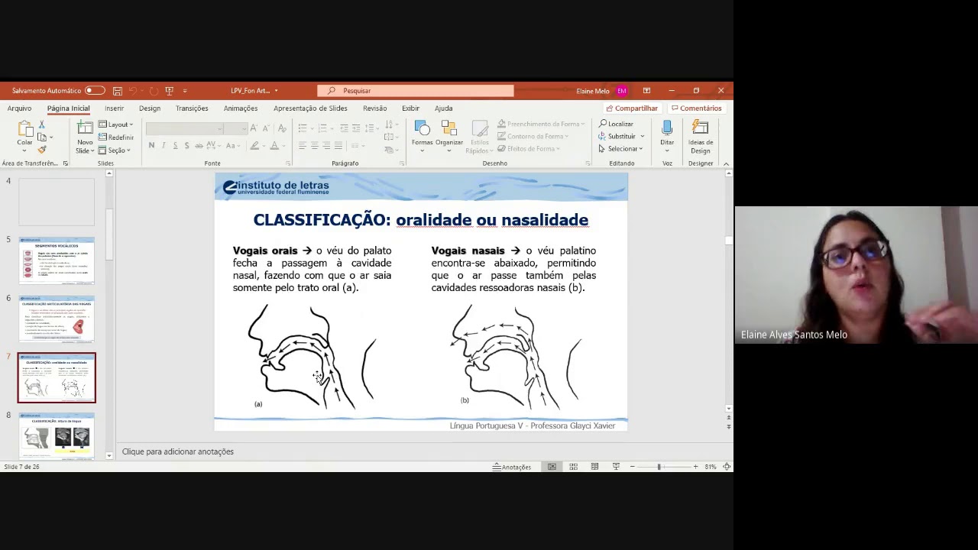
Task: Open the Inserir tab
Action: [114, 108]
